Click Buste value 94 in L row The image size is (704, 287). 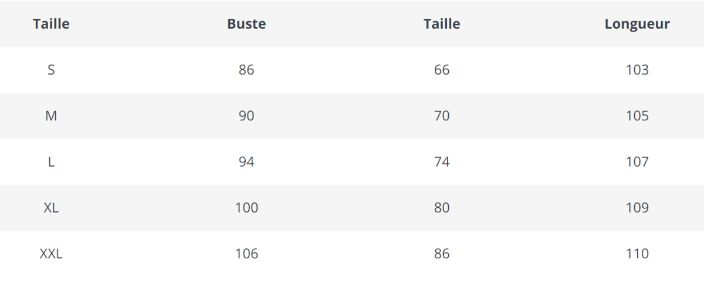(x=246, y=161)
